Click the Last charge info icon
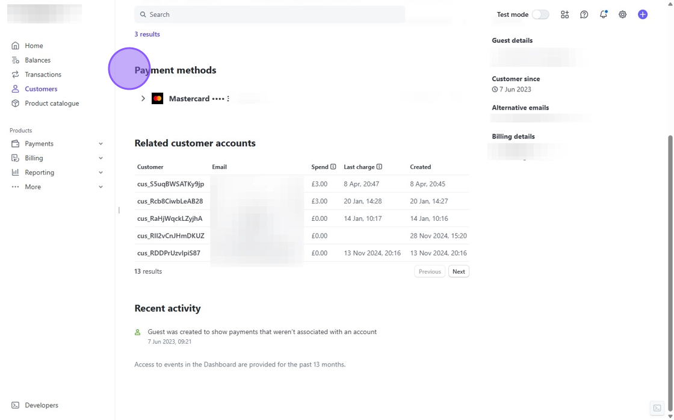674x420 pixels. pyautogui.click(x=379, y=167)
